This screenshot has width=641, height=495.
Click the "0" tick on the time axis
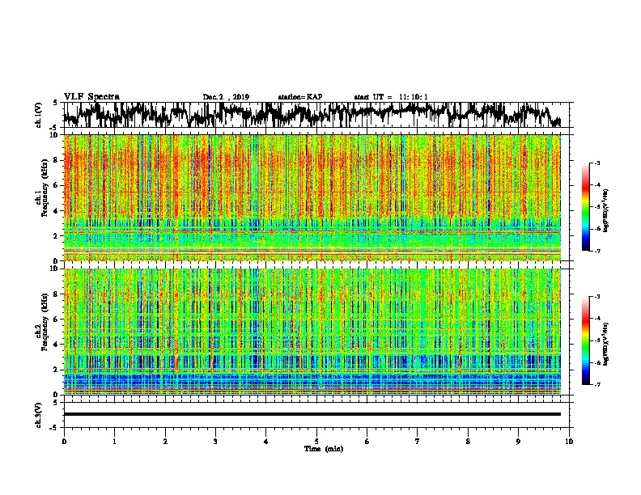[64, 442]
